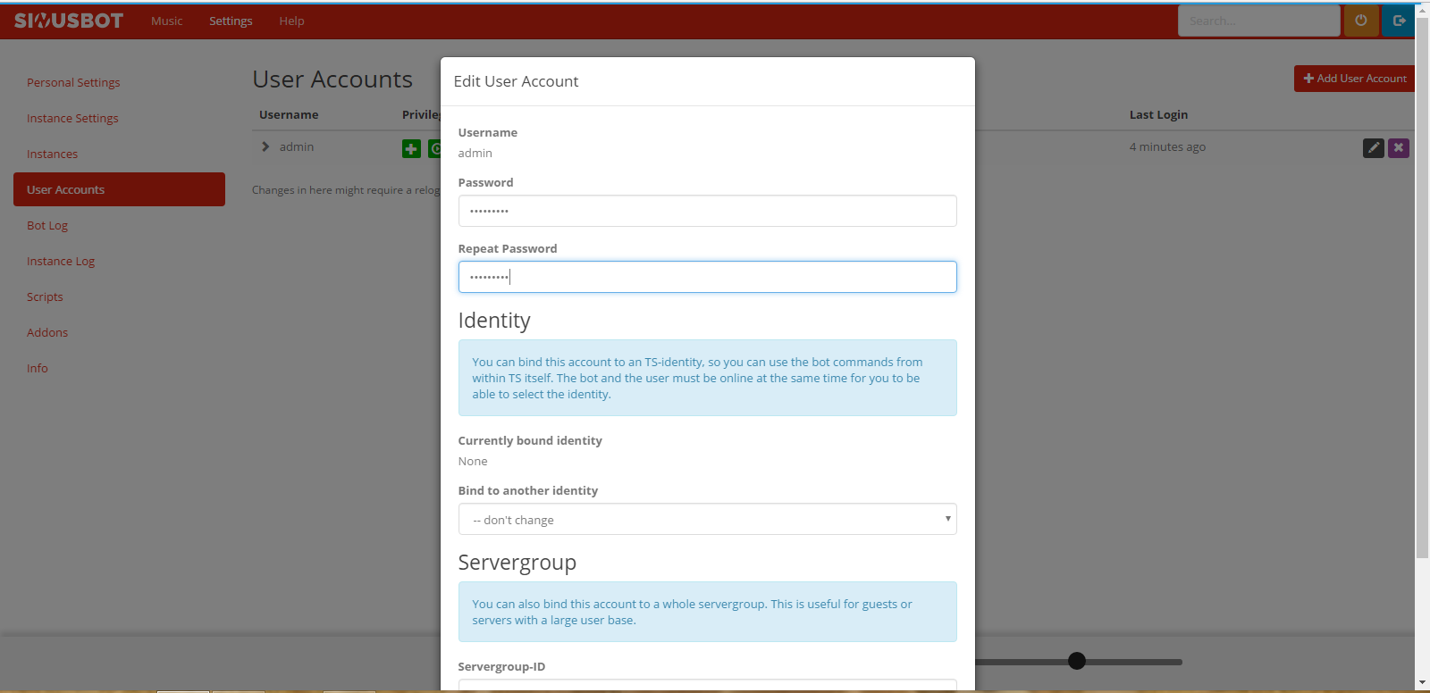Click the purple delete icon for admin
Viewport: 1430px width, 693px height.
tap(1399, 148)
